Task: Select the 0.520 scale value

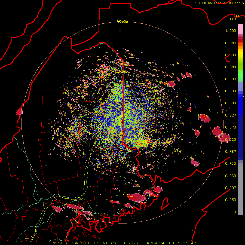Action: point(231,140)
